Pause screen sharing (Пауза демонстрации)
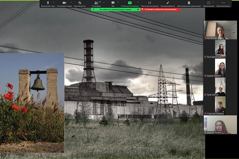239x159 pixels. (x=150, y=3)
